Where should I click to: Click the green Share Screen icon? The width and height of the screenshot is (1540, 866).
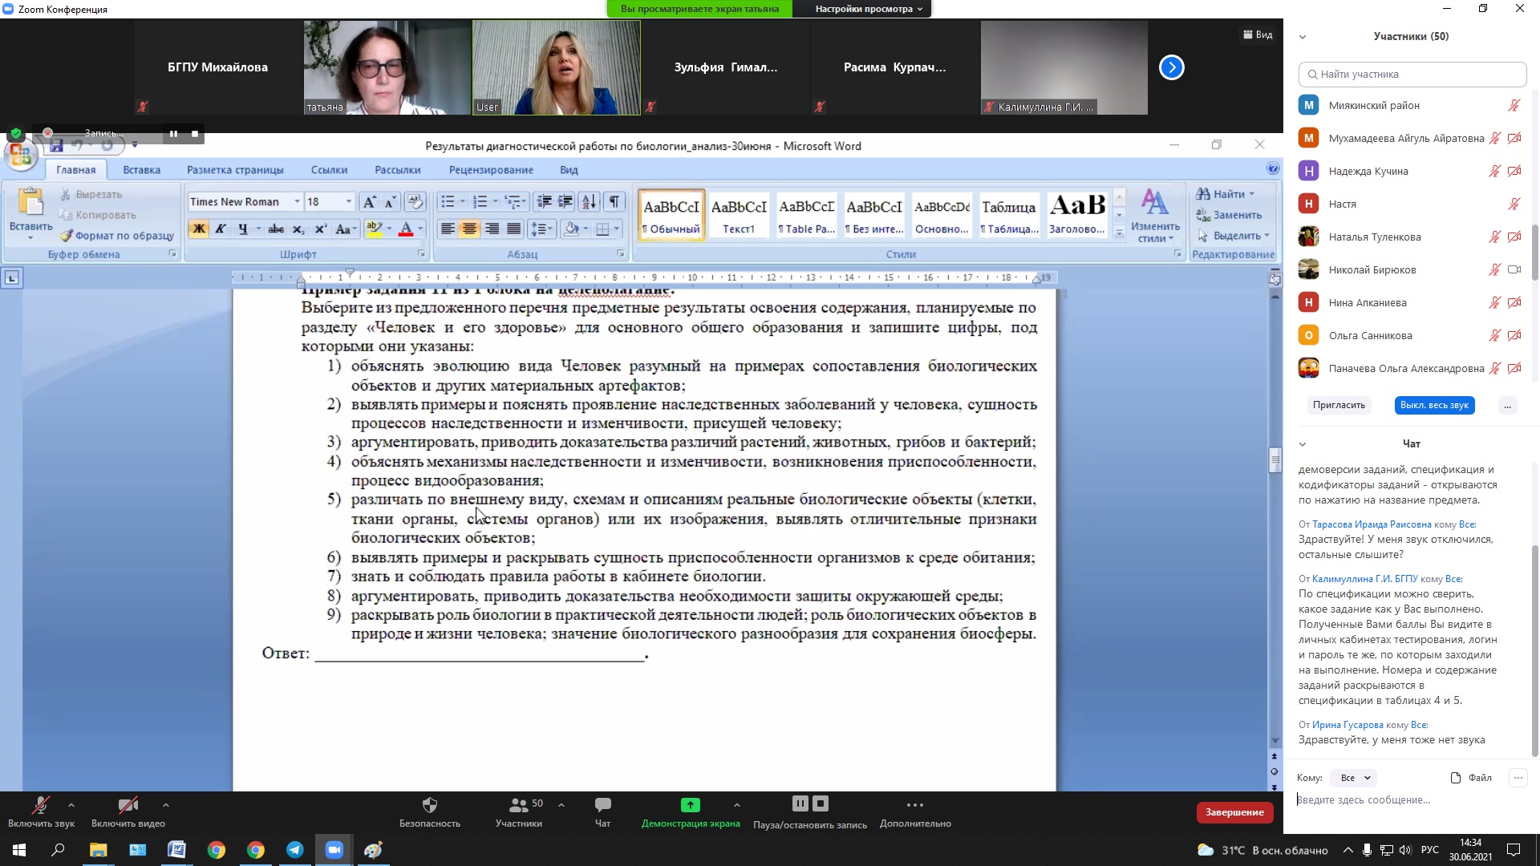tap(690, 805)
